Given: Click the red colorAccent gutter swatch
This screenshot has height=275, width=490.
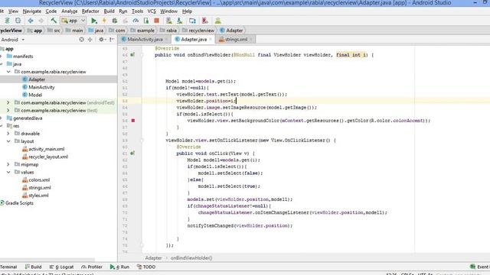Looking at the screenshot, I should pos(133,121).
